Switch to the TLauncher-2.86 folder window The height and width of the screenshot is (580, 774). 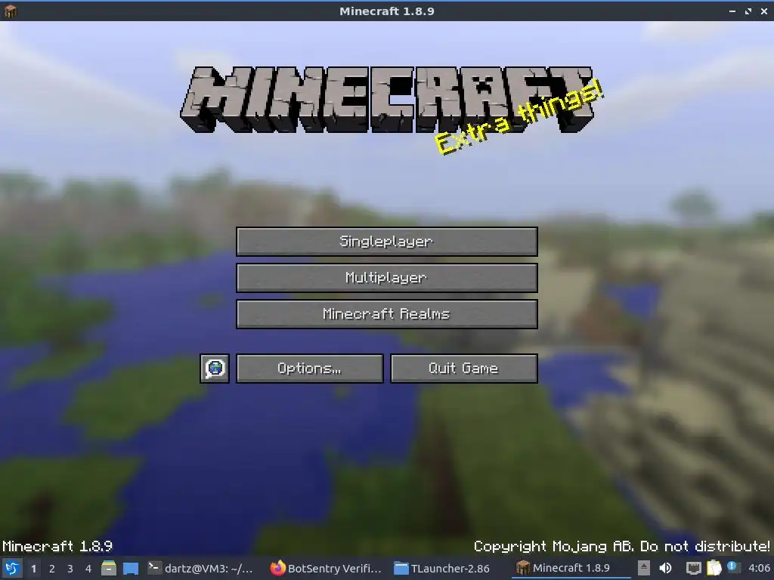pyautogui.click(x=442, y=568)
